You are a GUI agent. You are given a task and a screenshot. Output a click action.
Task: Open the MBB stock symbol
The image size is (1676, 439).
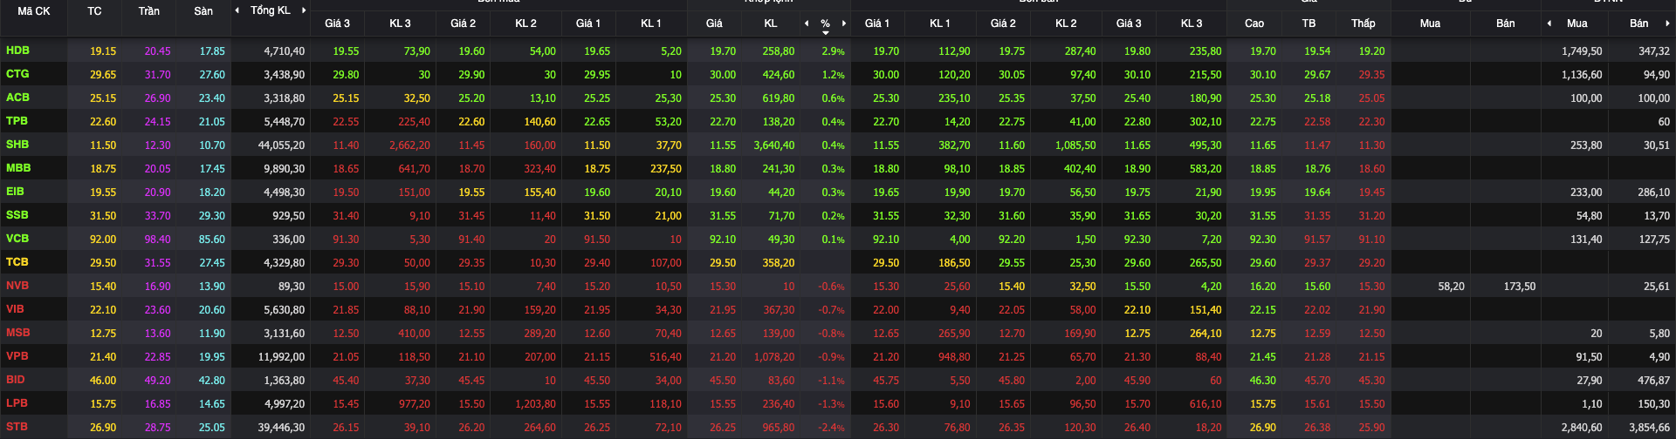(x=18, y=168)
